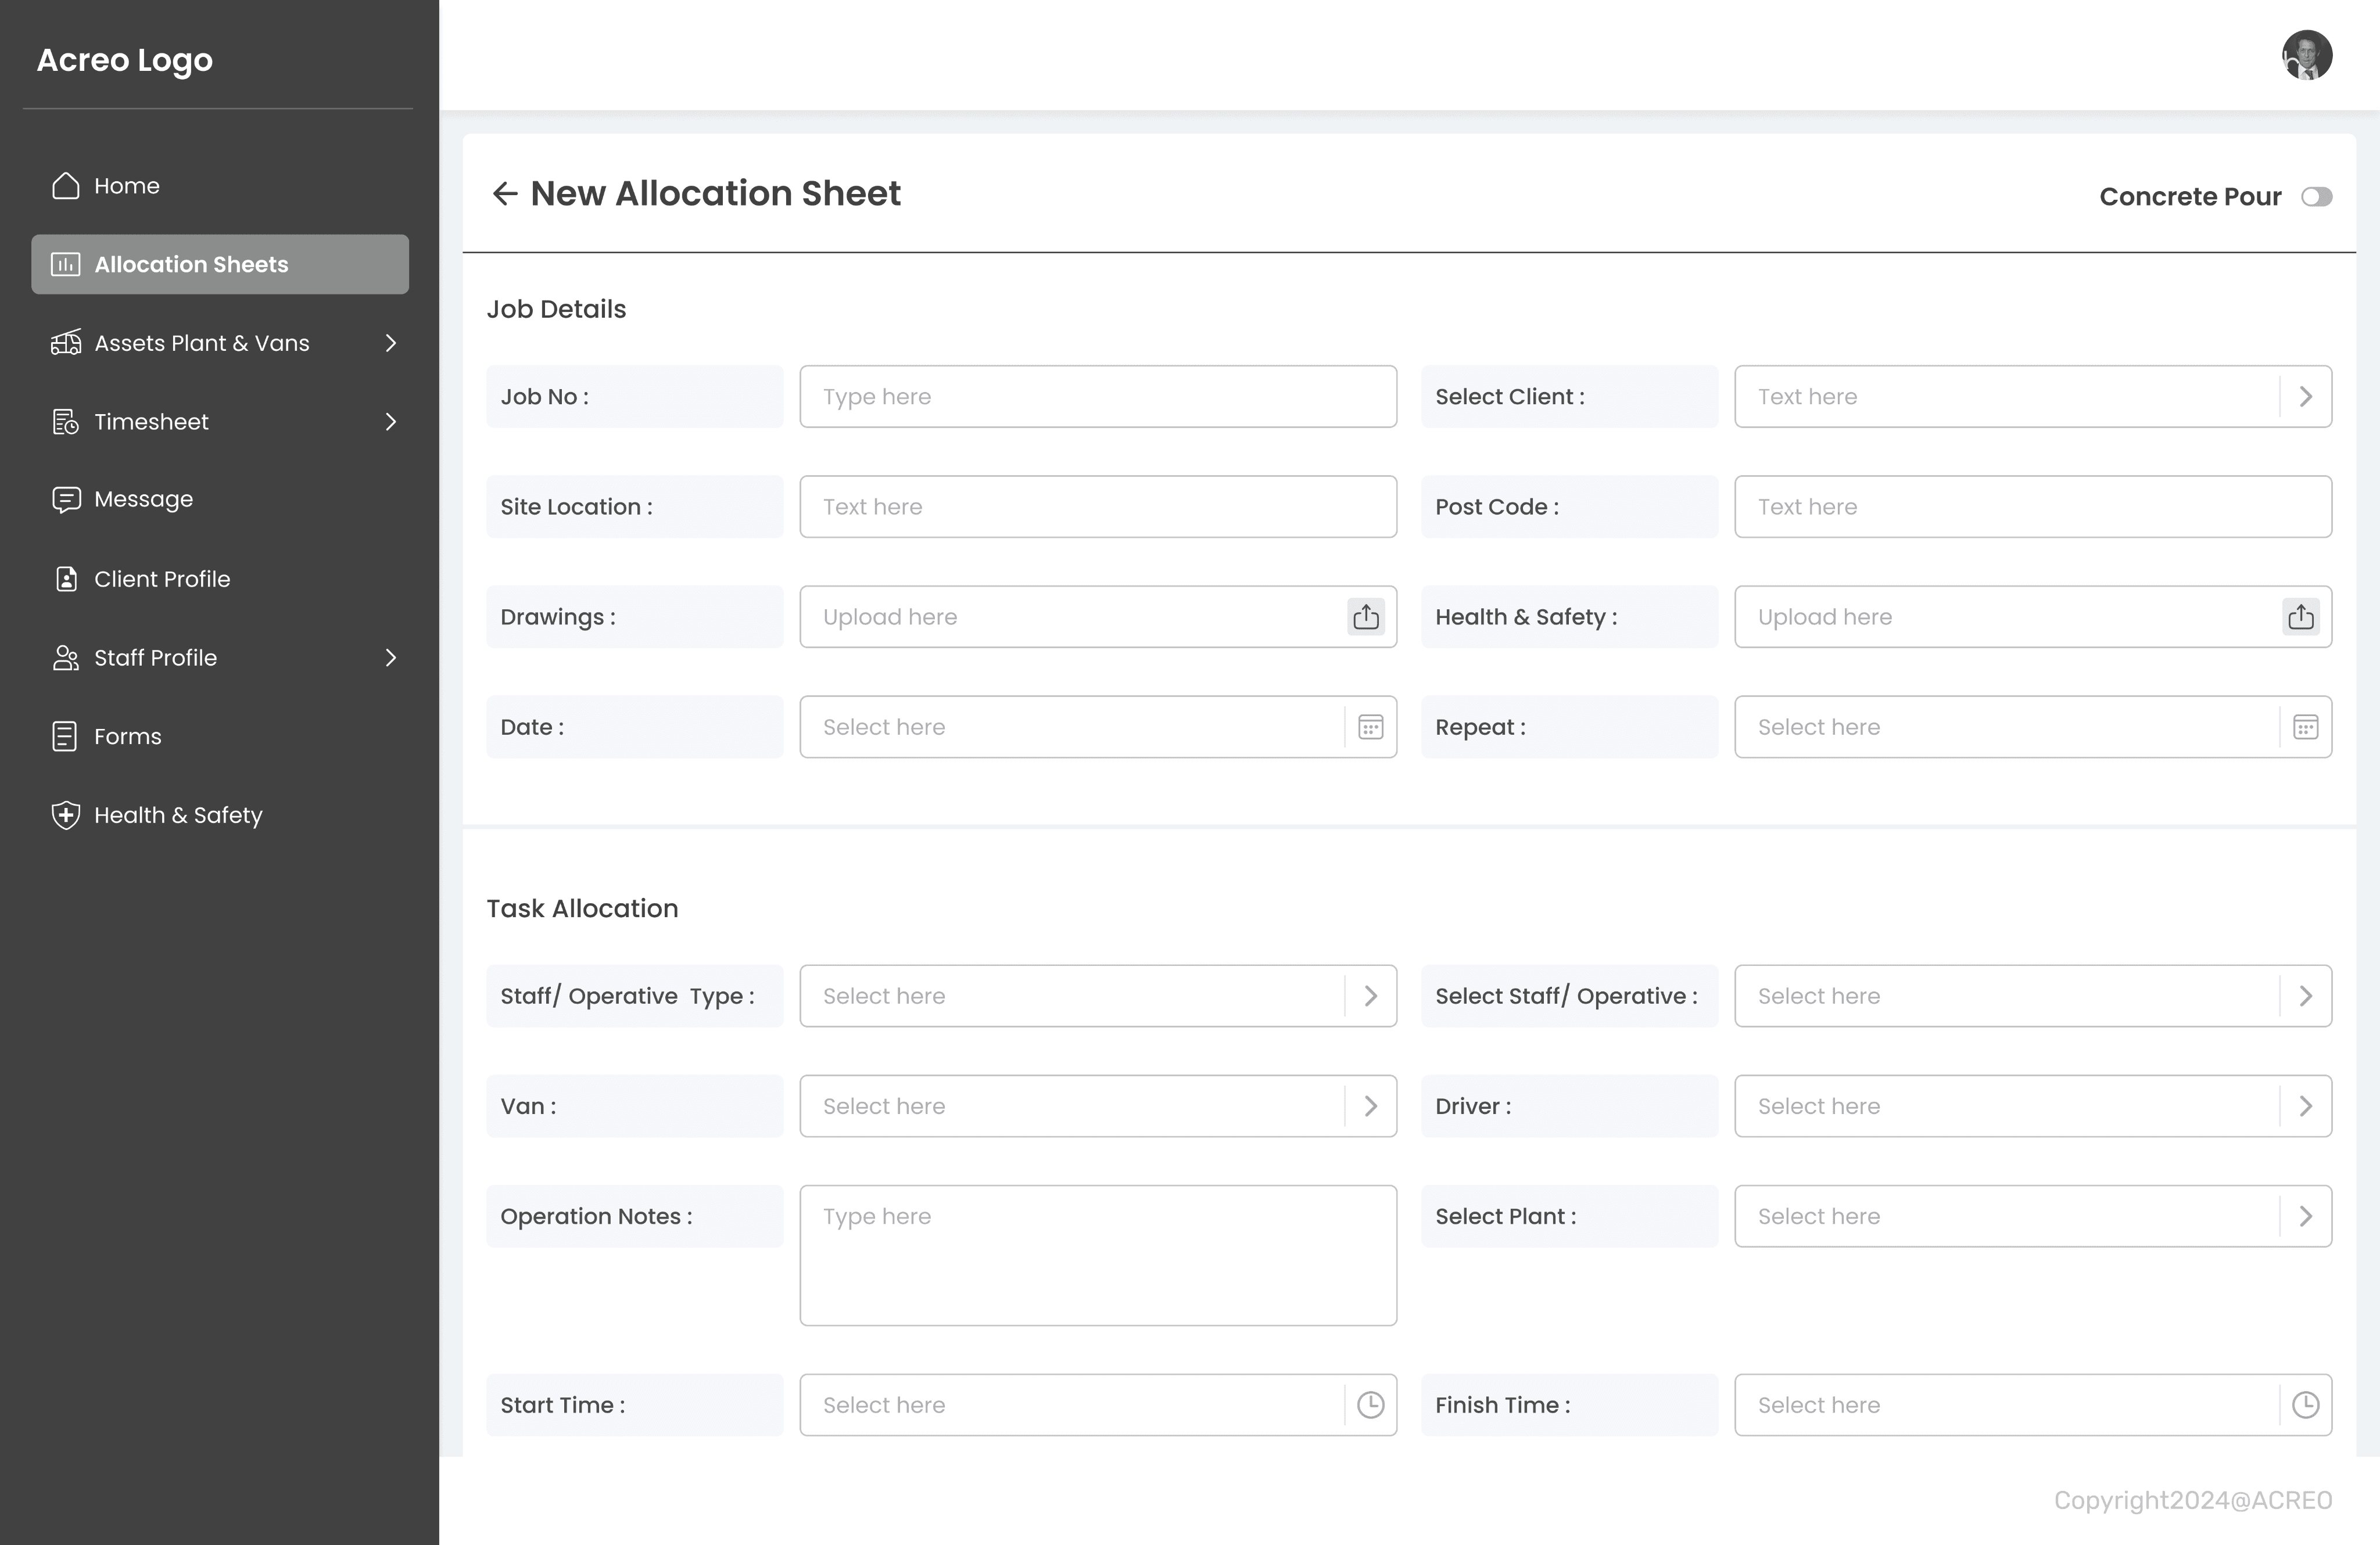
Task: Click the Health & Safety upload icon
Action: pyautogui.click(x=2301, y=617)
